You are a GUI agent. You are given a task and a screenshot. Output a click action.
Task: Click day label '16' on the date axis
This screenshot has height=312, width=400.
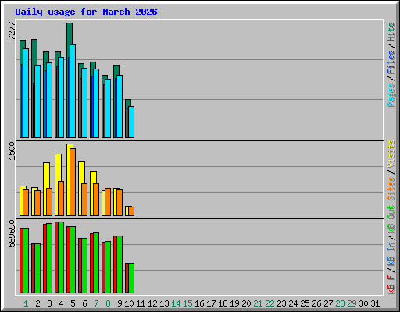click(x=199, y=303)
